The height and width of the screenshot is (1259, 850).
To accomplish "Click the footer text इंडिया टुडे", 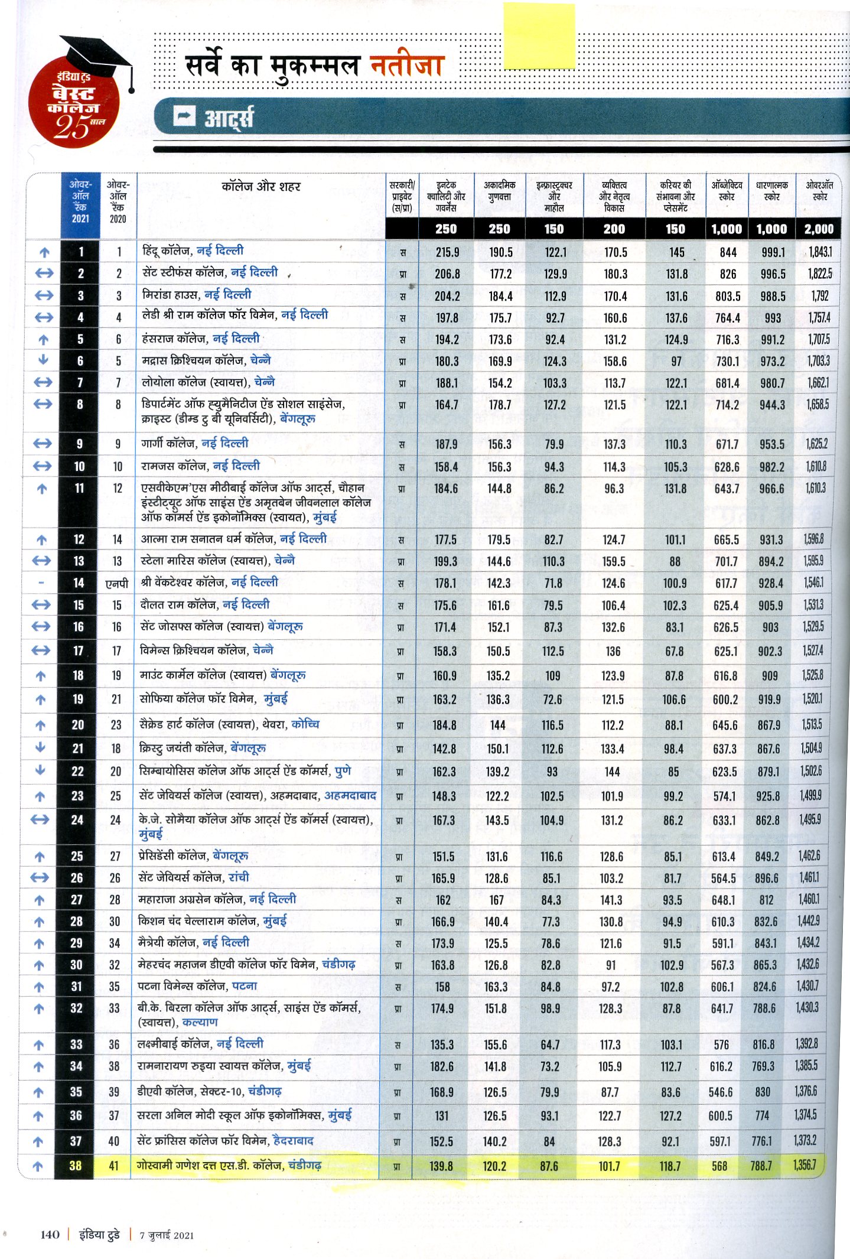I will (x=99, y=1234).
